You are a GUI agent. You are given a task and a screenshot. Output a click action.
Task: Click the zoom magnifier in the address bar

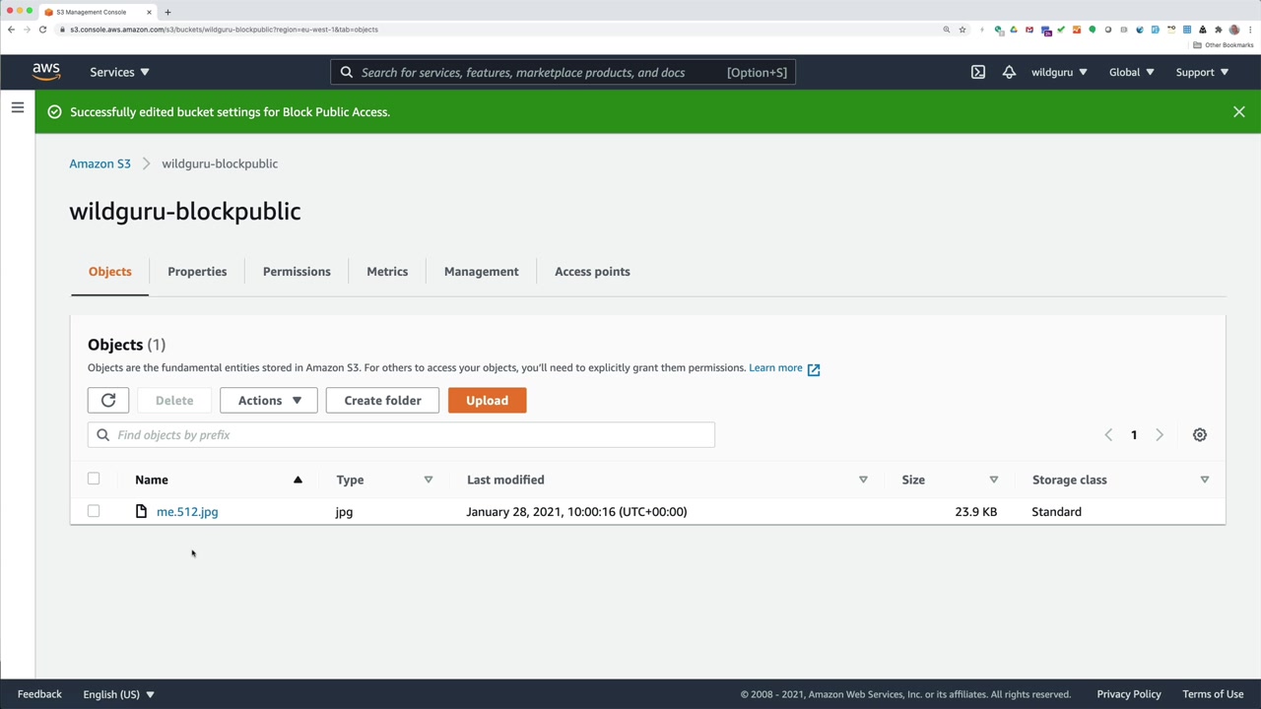pyautogui.click(x=947, y=30)
